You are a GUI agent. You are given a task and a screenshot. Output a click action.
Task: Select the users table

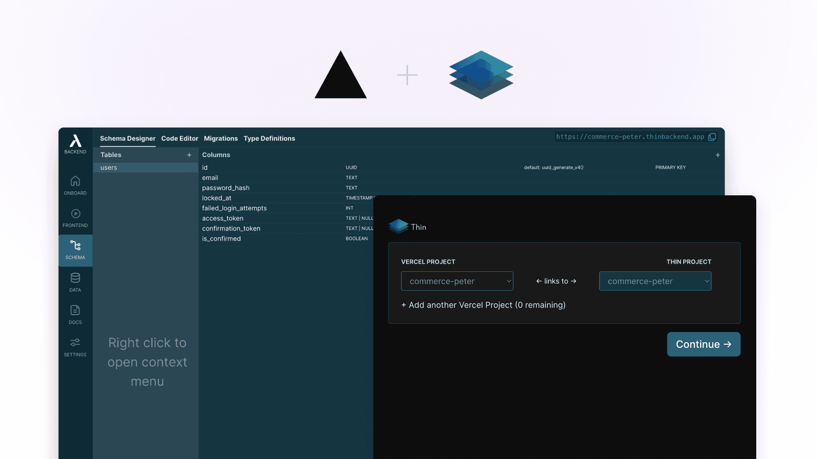point(146,168)
